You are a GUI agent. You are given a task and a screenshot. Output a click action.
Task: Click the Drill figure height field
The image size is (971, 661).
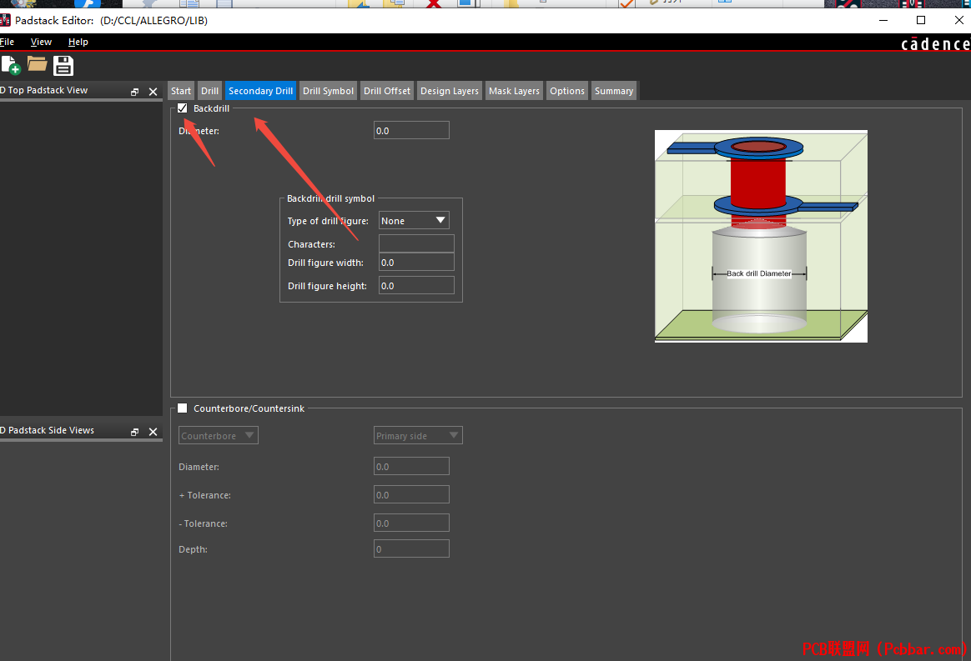click(416, 285)
